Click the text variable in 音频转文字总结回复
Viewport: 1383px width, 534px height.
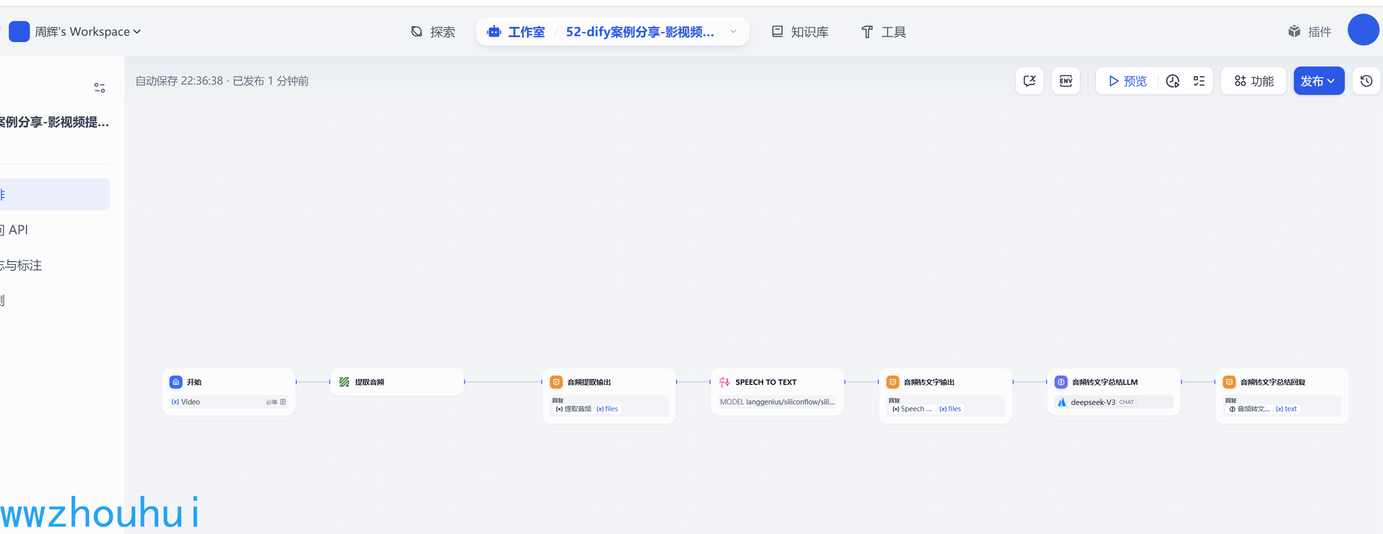pos(1287,408)
